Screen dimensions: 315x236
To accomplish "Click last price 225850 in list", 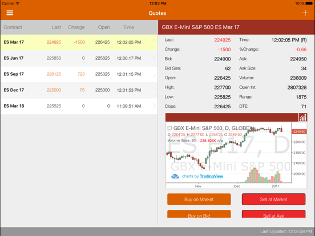I will coord(54,58).
